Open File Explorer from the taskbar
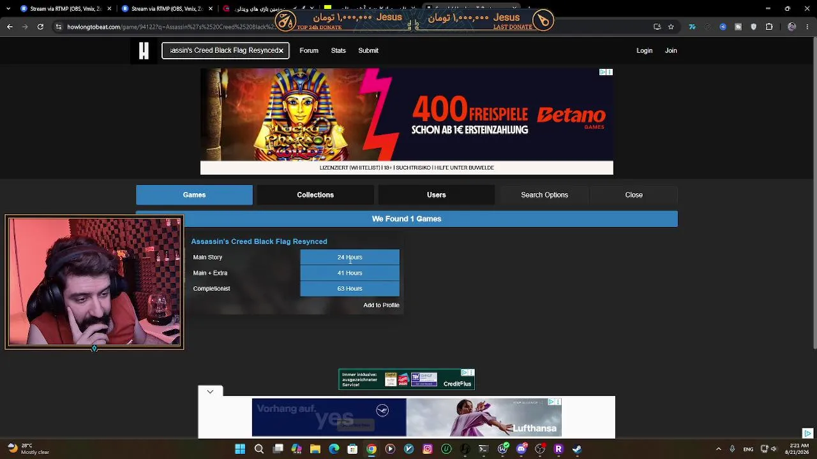The width and height of the screenshot is (817, 459). point(315,449)
